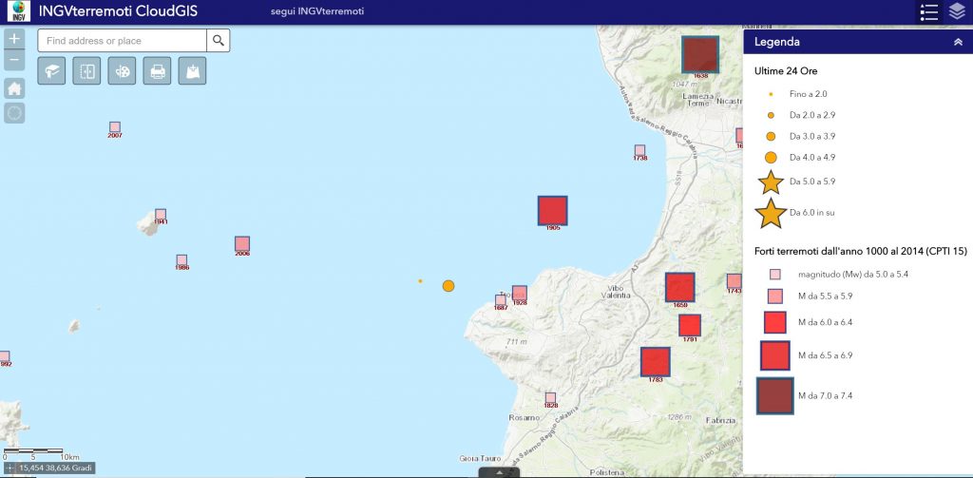
Task: Zoom in on the map
Action: [14, 39]
